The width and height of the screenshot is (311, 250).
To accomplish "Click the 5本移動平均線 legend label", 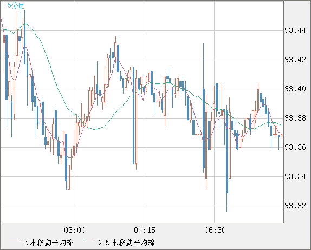I will 49,242.
